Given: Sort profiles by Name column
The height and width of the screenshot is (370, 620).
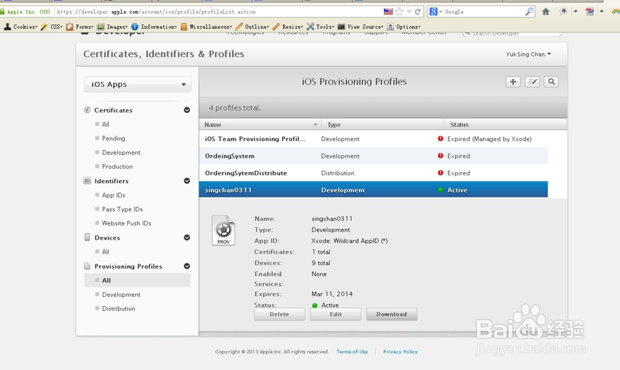Looking at the screenshot, I should point(260,125).
